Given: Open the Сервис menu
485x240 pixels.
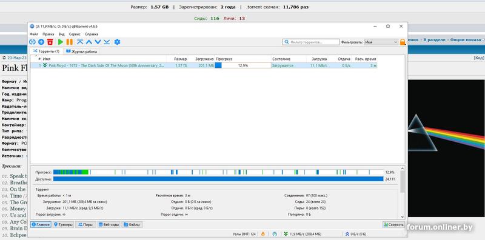Looking at the screenshot, I should tap(75, 34).
